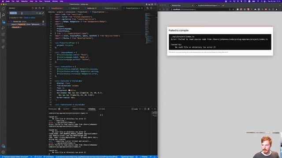Switch to the ProjectList.tsx editor tab
The height and width of the screenshot is (158, 282).
point(110,8)
